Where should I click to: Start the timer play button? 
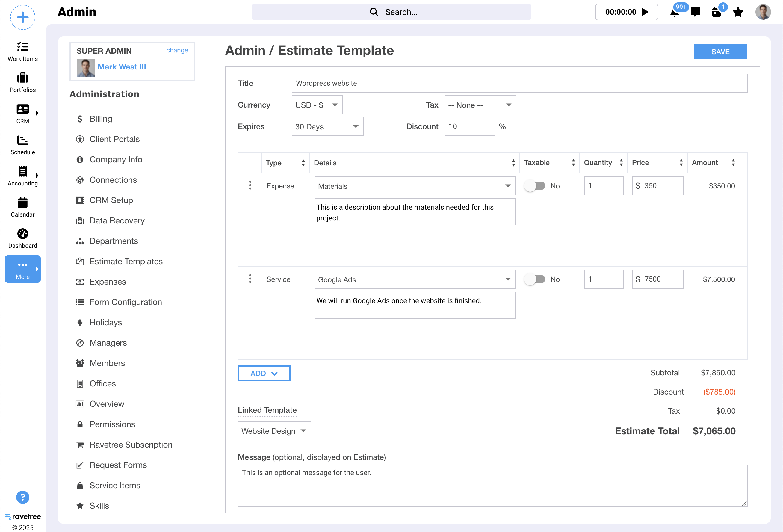(645, 12)
